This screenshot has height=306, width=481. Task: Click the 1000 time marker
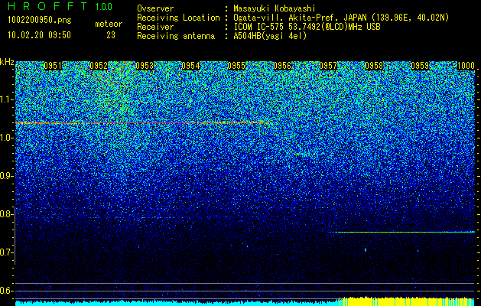(466, 66)
